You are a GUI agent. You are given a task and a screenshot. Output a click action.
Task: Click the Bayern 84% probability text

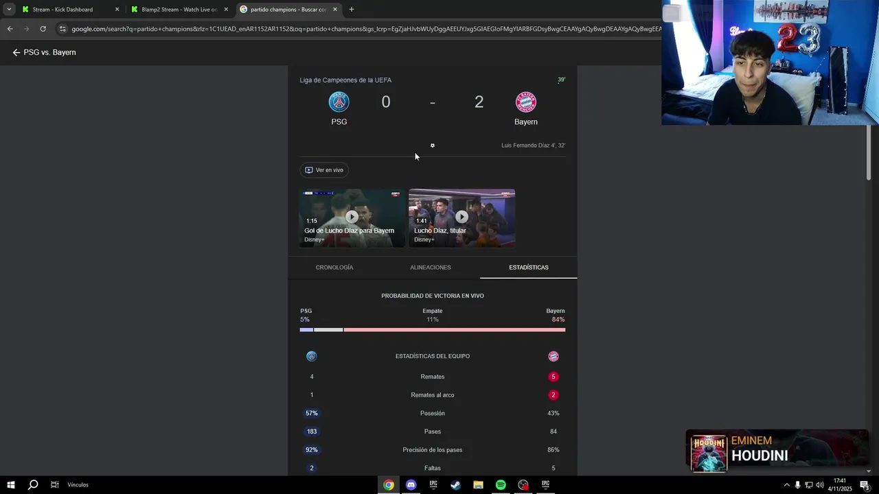coord(558,320)
